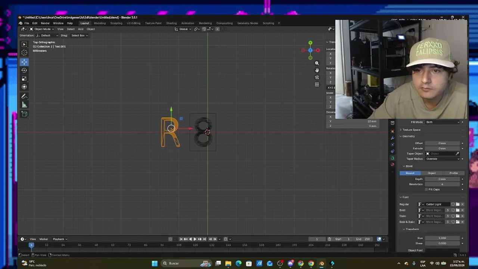Switch to the Modeling workspace tab
The width and height of the screenshot is (478, 269).
(100, 23)
